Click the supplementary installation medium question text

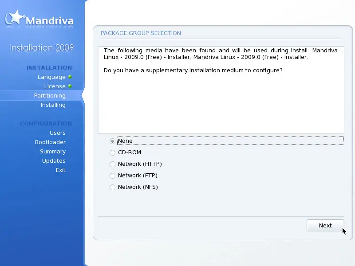(x=193, y=70)
